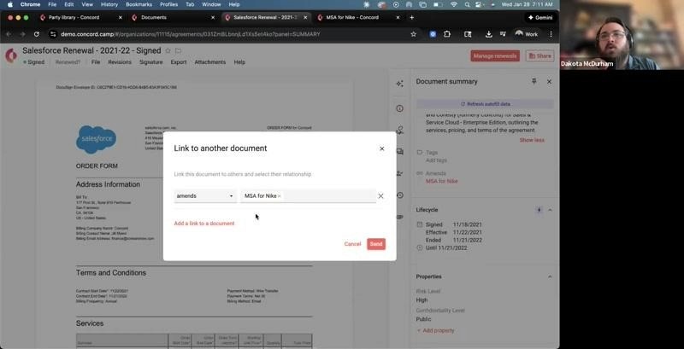This screenshot has height=349, width=684.
Task: Pin the Document summary panel
Action: 534,81
